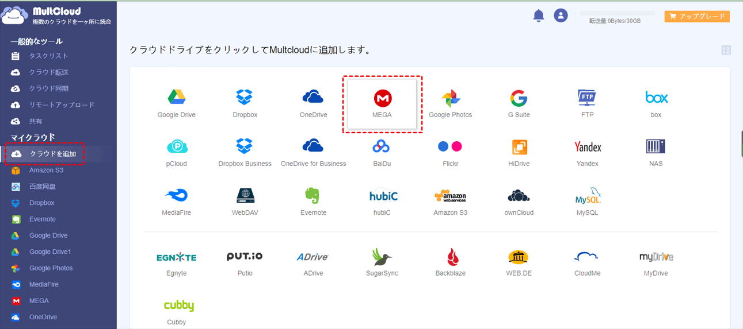Click the アップグレード upgrade button

[x=697, y=17]
